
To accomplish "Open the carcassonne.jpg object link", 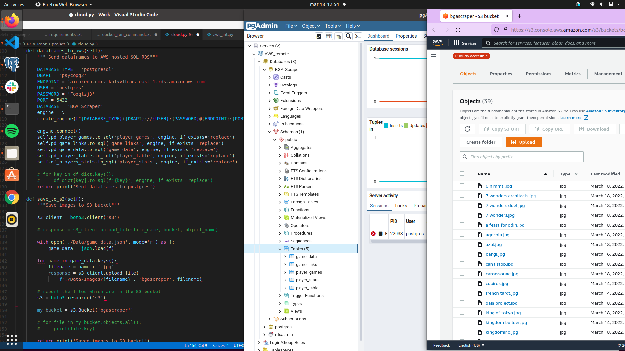I will coord(502,274).
